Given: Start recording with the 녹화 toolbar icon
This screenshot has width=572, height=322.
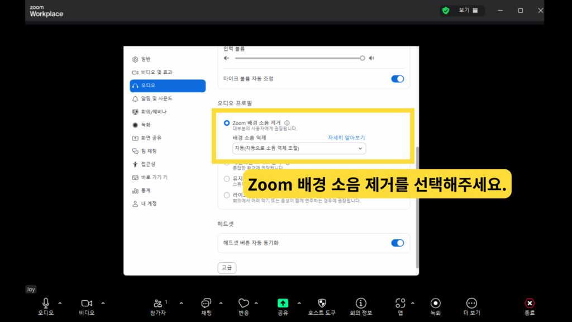Looking at the screenshot, I should click(x=436, y=303).
